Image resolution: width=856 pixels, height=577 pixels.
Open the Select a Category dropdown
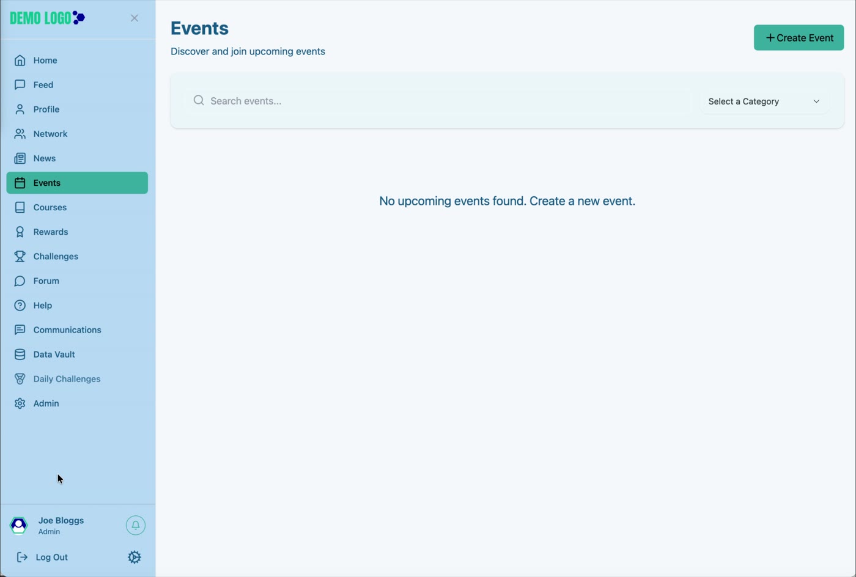tap(764, 101)
